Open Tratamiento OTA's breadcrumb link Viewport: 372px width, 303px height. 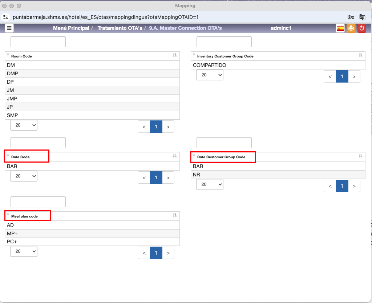[120, 28]
